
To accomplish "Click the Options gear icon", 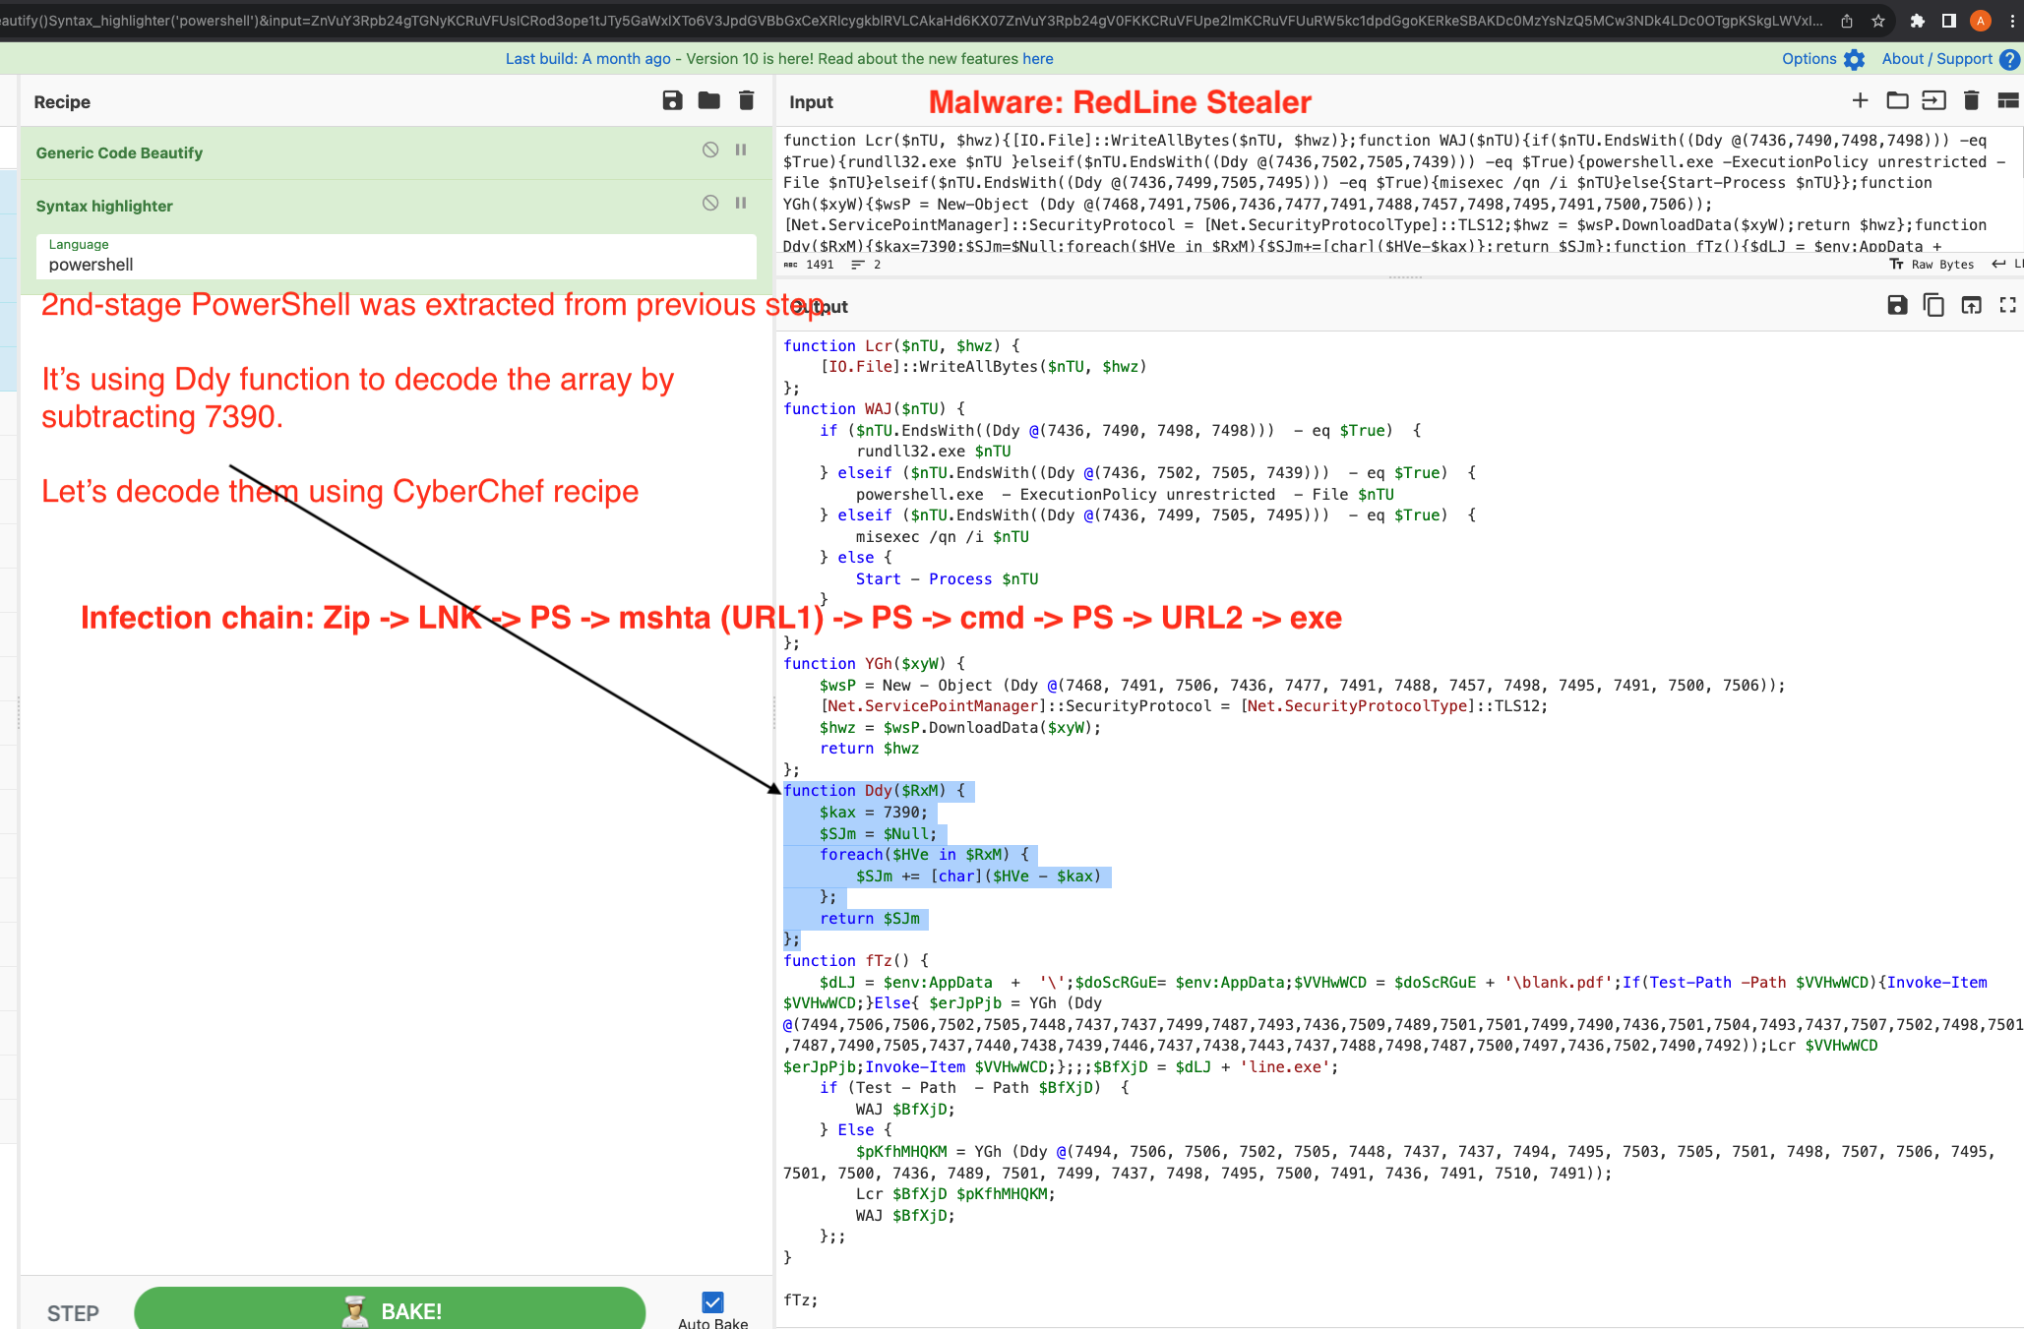I will click(x=1854, y=59).
